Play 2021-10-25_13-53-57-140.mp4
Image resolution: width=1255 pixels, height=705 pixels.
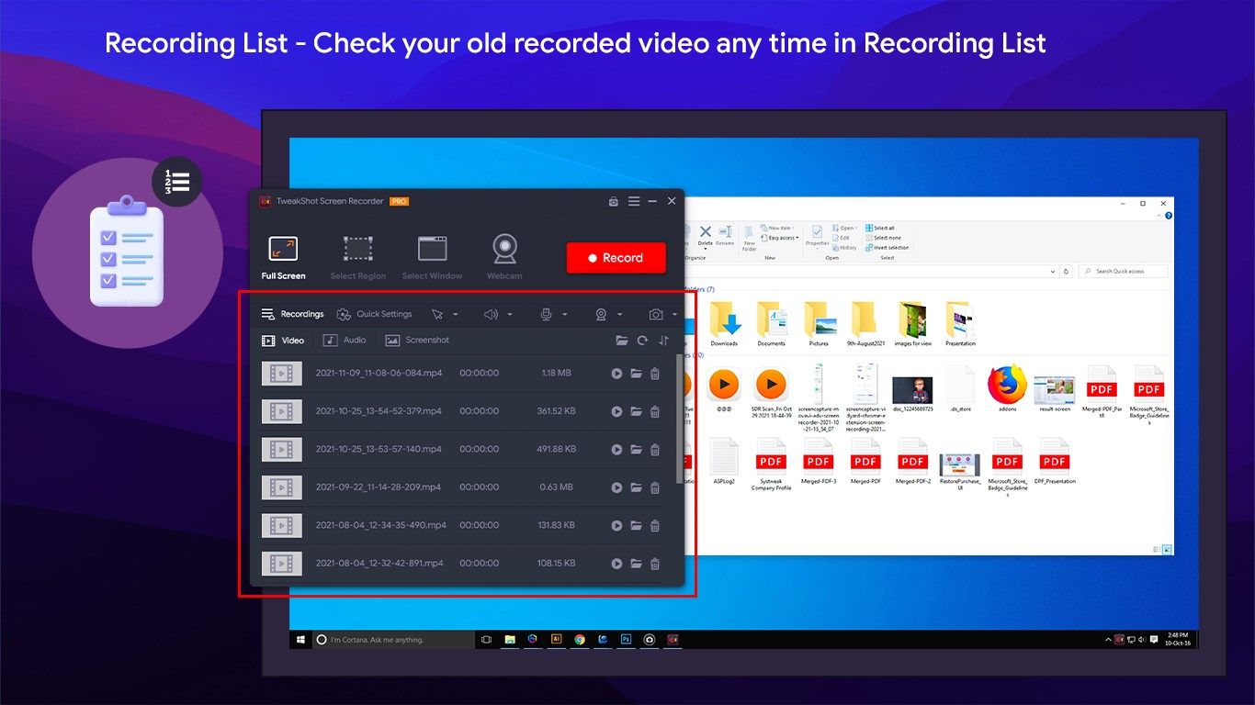tap(616, 450)
